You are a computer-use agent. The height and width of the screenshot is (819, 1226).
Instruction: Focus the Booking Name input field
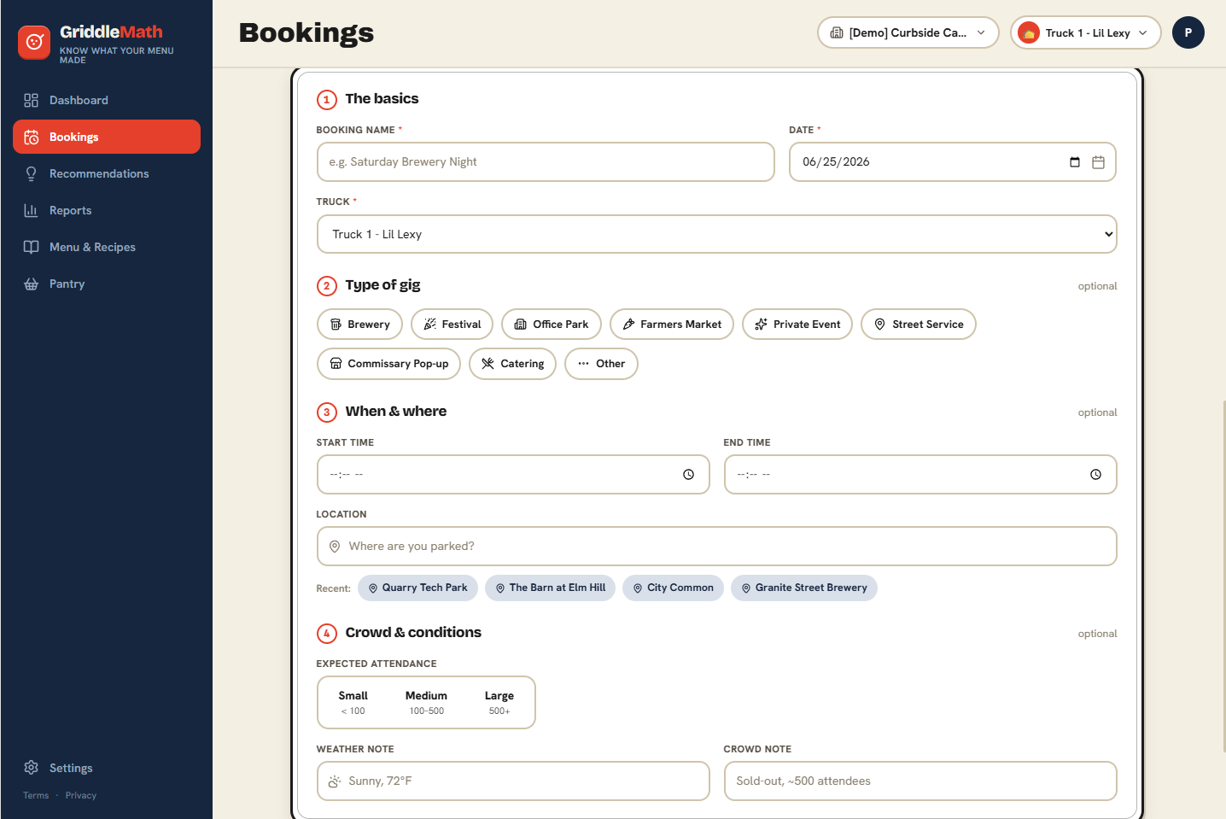coord(546,161)
